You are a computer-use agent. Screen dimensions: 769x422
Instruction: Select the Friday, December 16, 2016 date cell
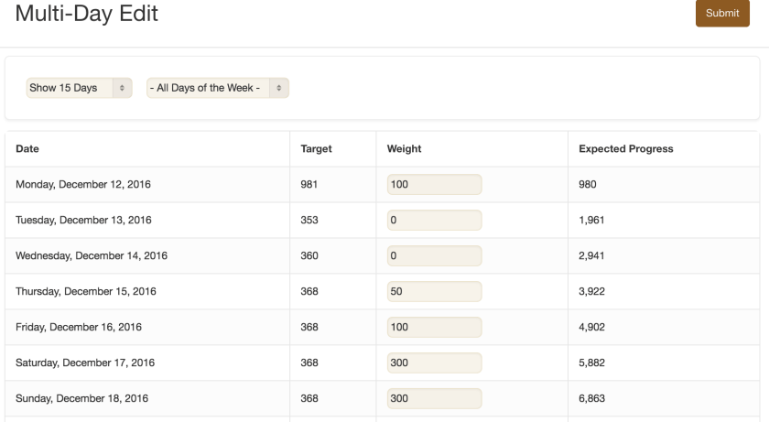(x=78, y=328)
